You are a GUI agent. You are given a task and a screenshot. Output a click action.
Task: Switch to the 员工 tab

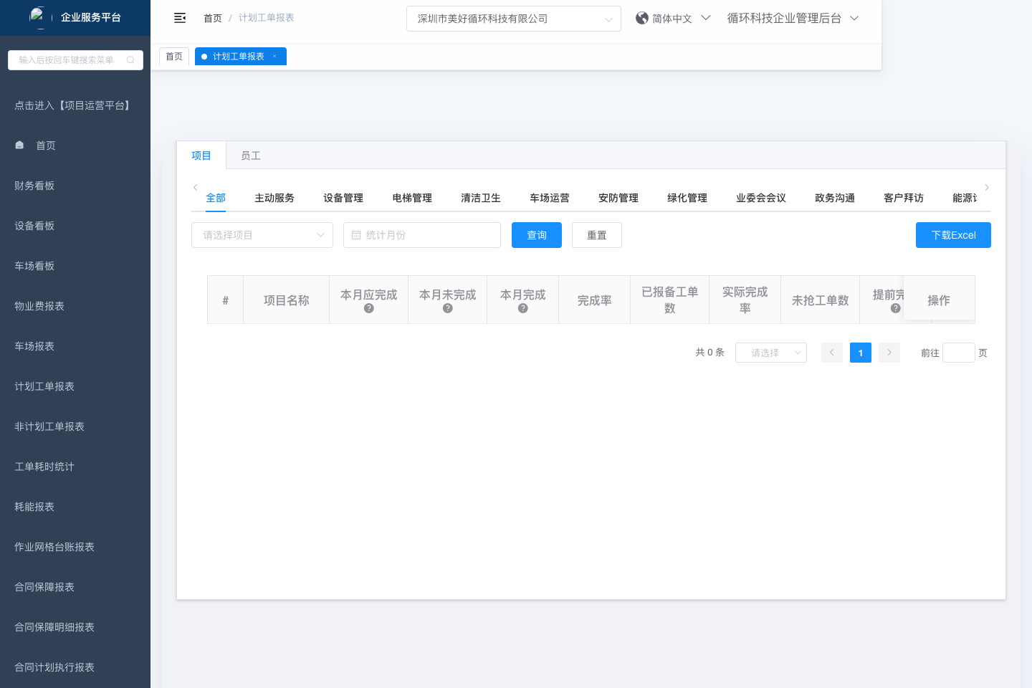click(x=251, y=156)
